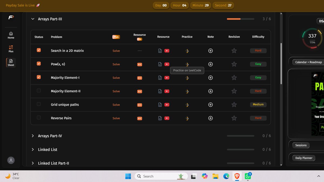Click Payday Sale is Live banner text
The width and height of the screenshot is (324, 182).
click(x=23, y=5)
